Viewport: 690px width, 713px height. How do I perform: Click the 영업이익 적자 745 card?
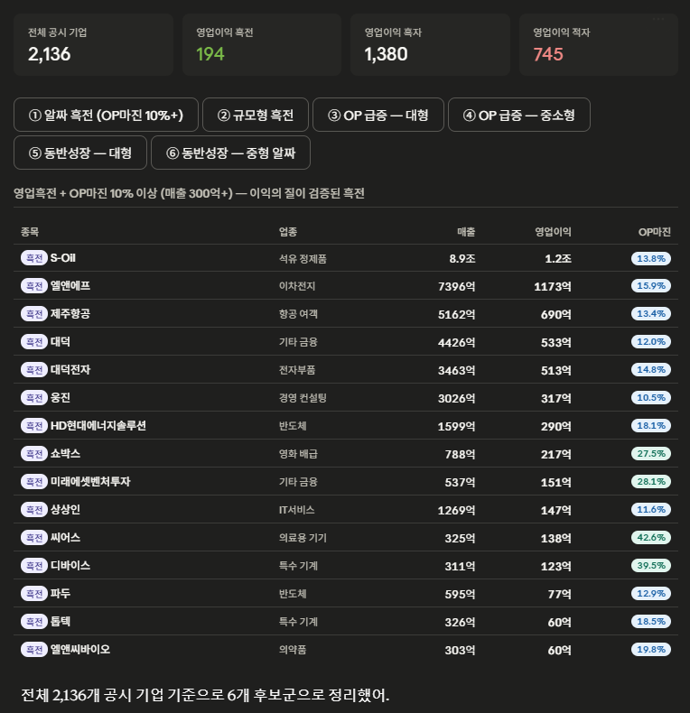[x=599, y=44]
